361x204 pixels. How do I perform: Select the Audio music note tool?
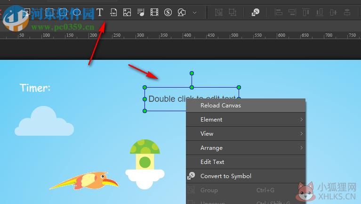tap(140, 12)
